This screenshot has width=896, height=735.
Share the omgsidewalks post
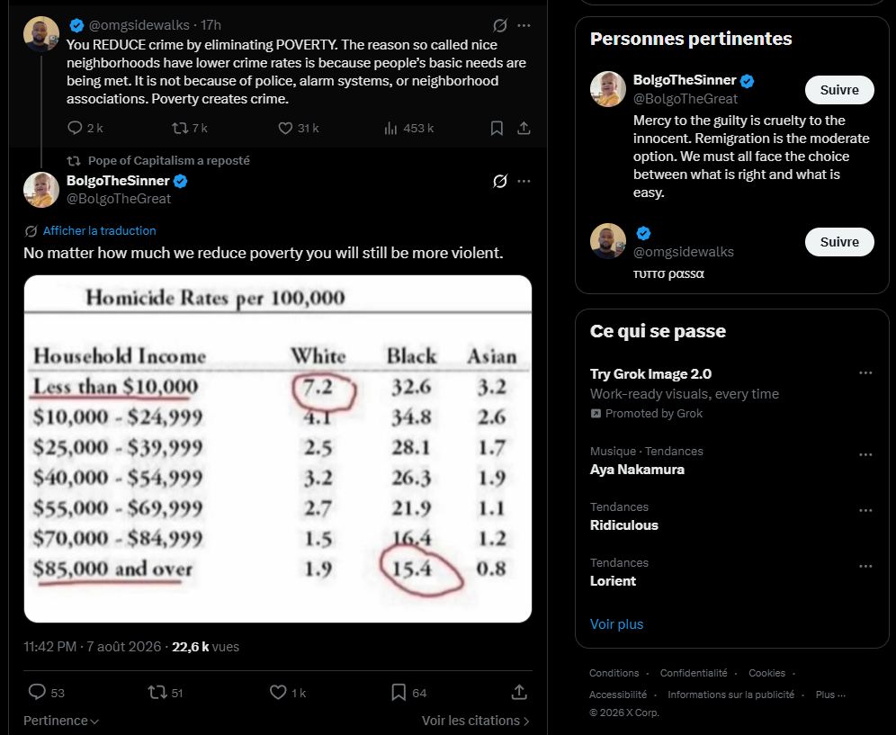pyautogui.click(x=524, y=128)
